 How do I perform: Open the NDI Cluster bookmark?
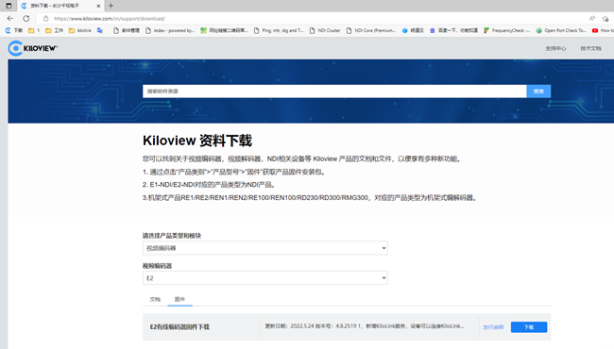tap(325, 30)
